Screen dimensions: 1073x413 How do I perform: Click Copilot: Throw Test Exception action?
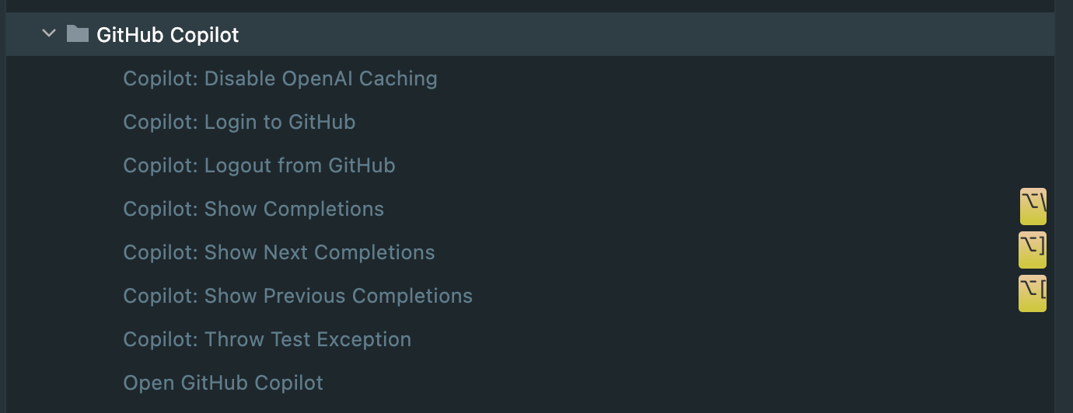coord(267,339)
